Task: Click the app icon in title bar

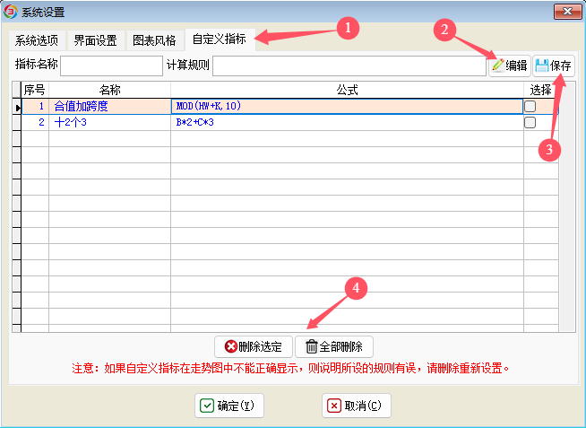Action: pos(11,12)
